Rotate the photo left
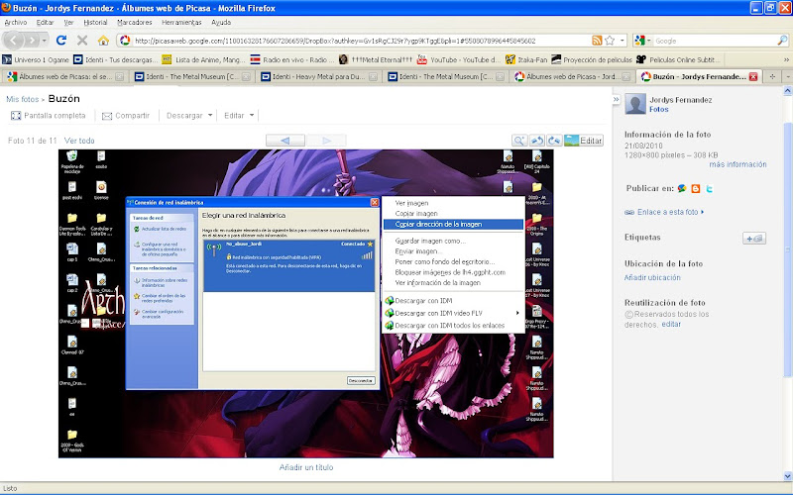The image size is (793, 495). [x=537, y=141]
